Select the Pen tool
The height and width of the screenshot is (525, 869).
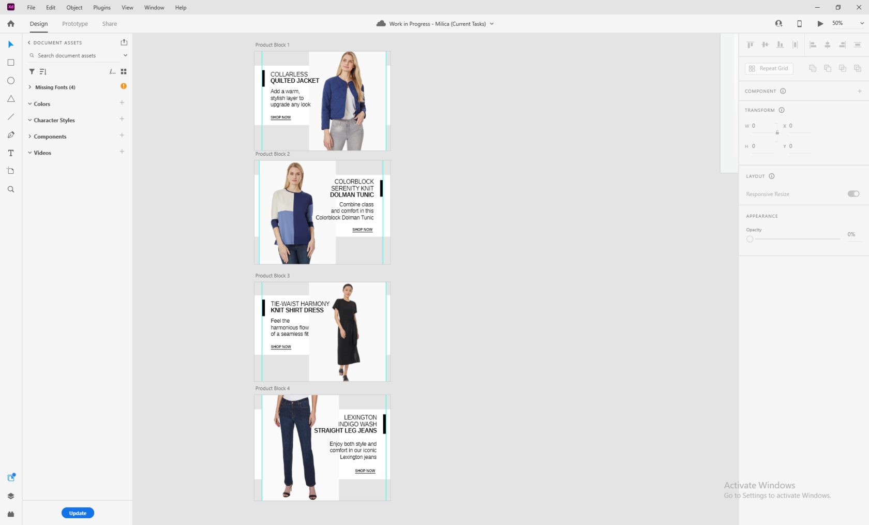coord(10,134)
